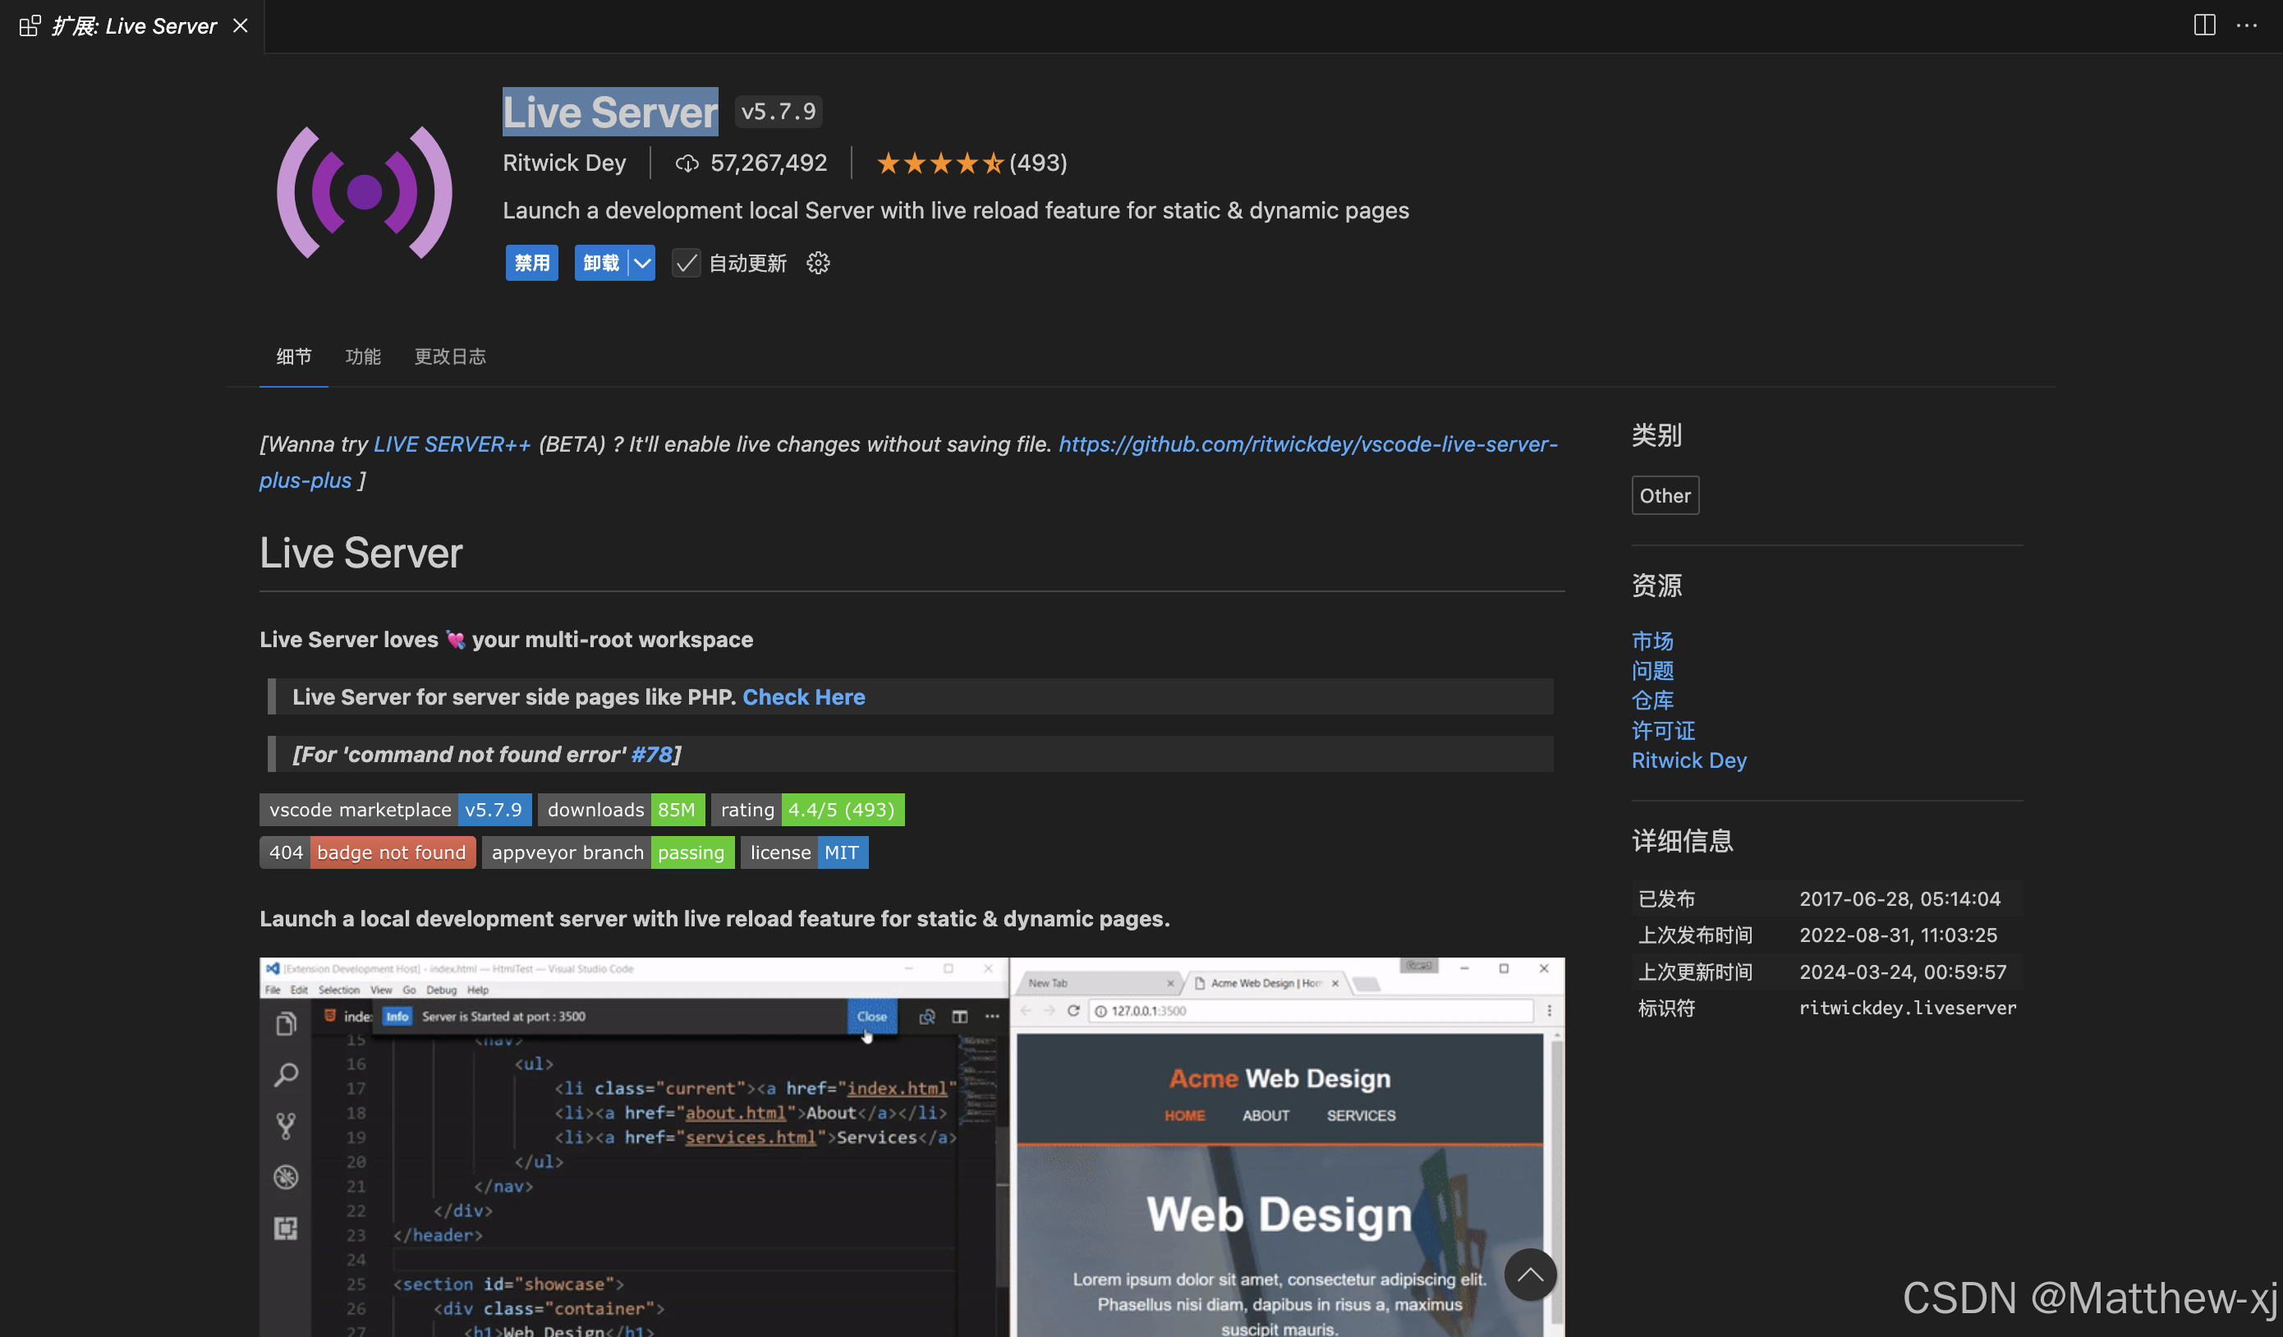This screenshot has height=1337, width=2283.
Task: Open the 市场 marketplace resource link
Action: [1651, 641]
